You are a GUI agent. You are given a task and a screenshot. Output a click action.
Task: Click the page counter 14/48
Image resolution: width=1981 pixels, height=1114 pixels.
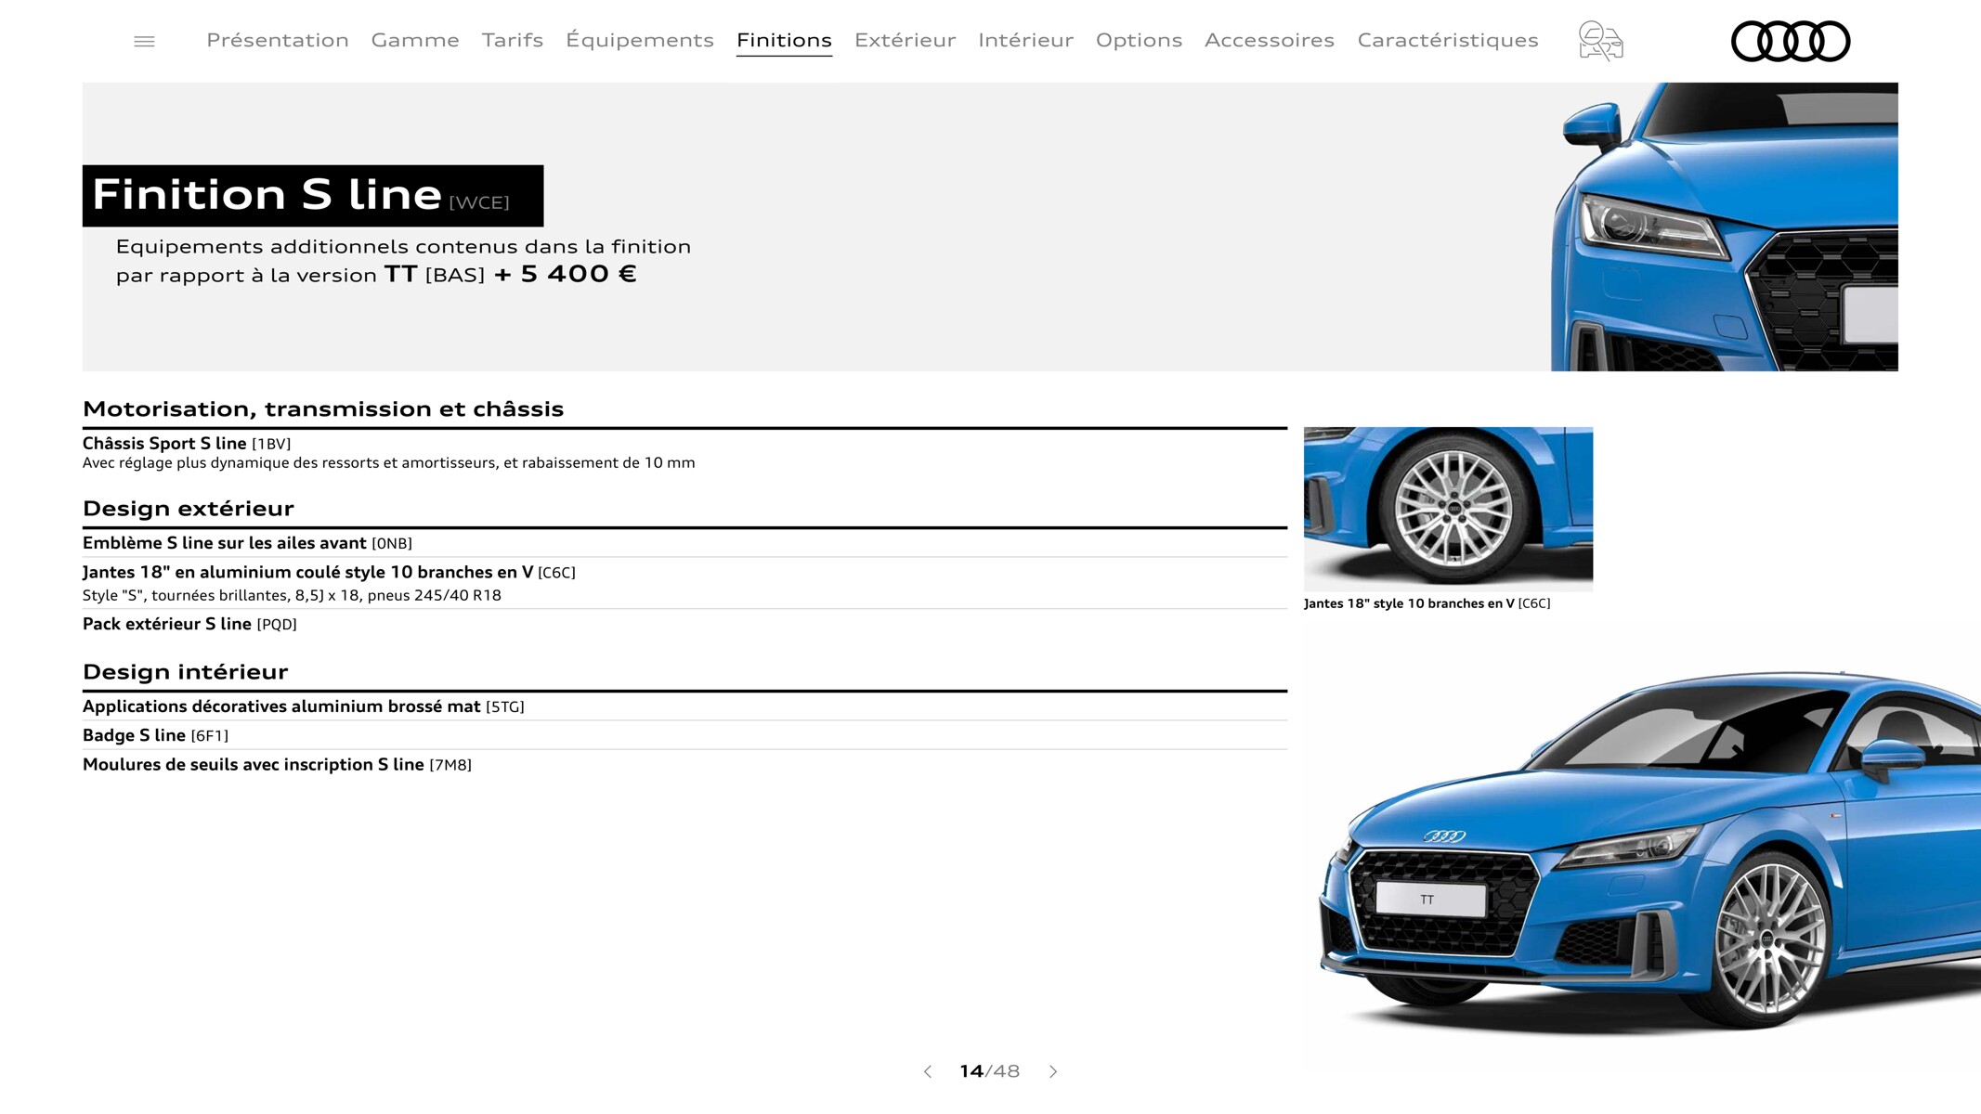(x=990, y=1071)
